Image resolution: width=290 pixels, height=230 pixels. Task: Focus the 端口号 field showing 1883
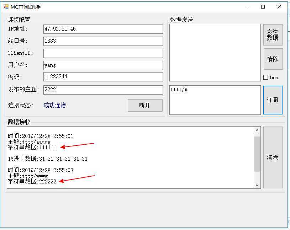(103, 41)
